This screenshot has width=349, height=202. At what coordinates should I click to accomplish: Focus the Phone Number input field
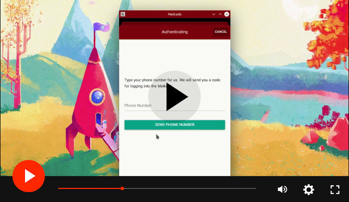(174, 106)
